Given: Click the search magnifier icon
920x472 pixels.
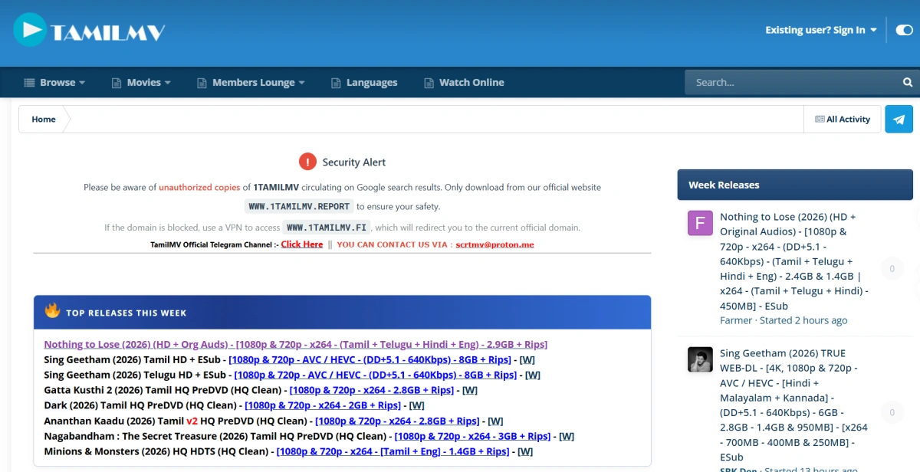Looking at the screenshot, I should pos(908,82).
